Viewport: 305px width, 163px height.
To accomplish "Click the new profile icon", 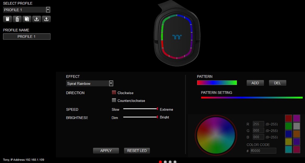I will pyautogui.click(x=7, y=19).
